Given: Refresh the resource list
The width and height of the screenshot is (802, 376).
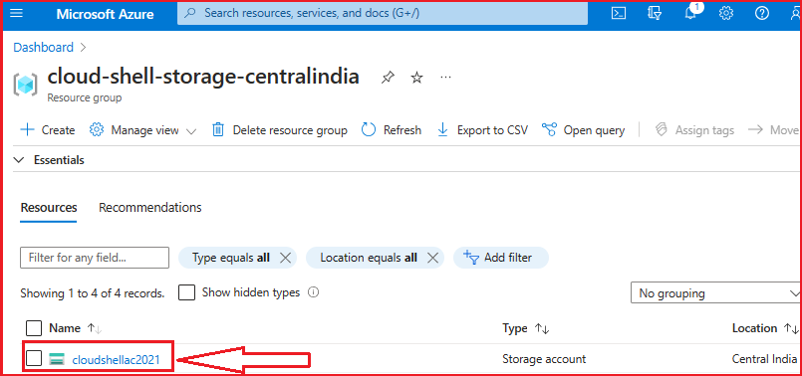Looking at the screenshot, I should (392, 130).
